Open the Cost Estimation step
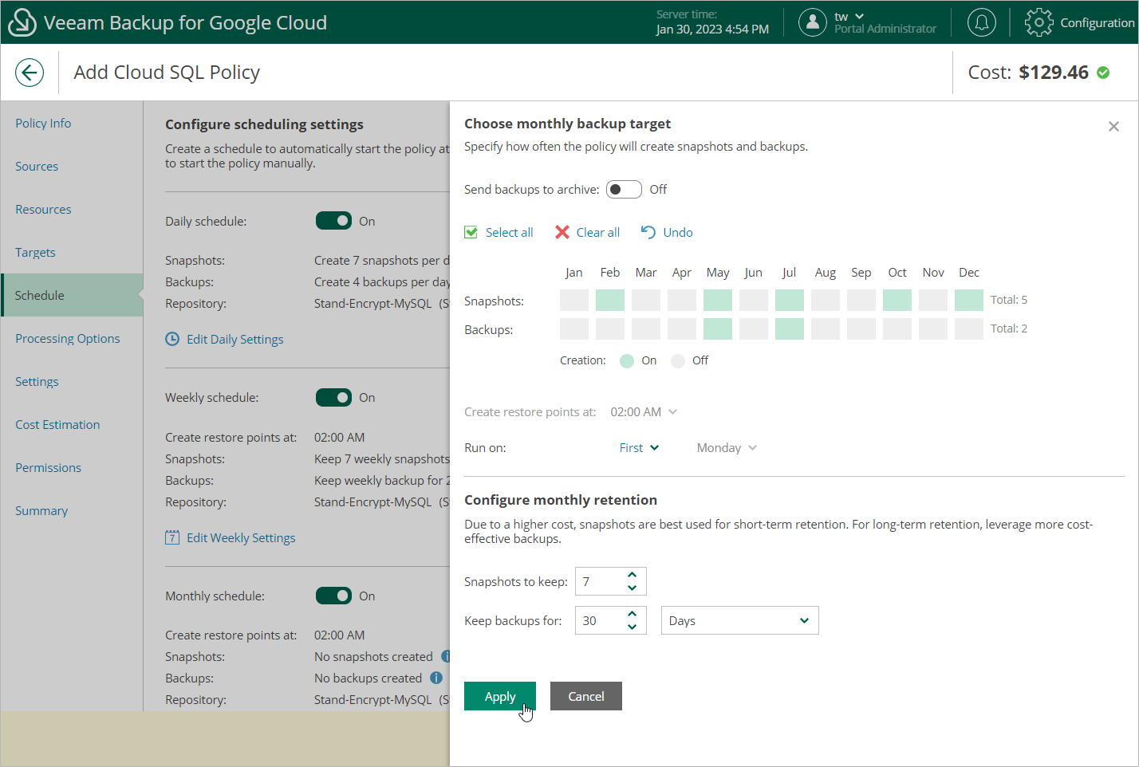The height and width of the screenshot is (767, 1139). (57, 424)
